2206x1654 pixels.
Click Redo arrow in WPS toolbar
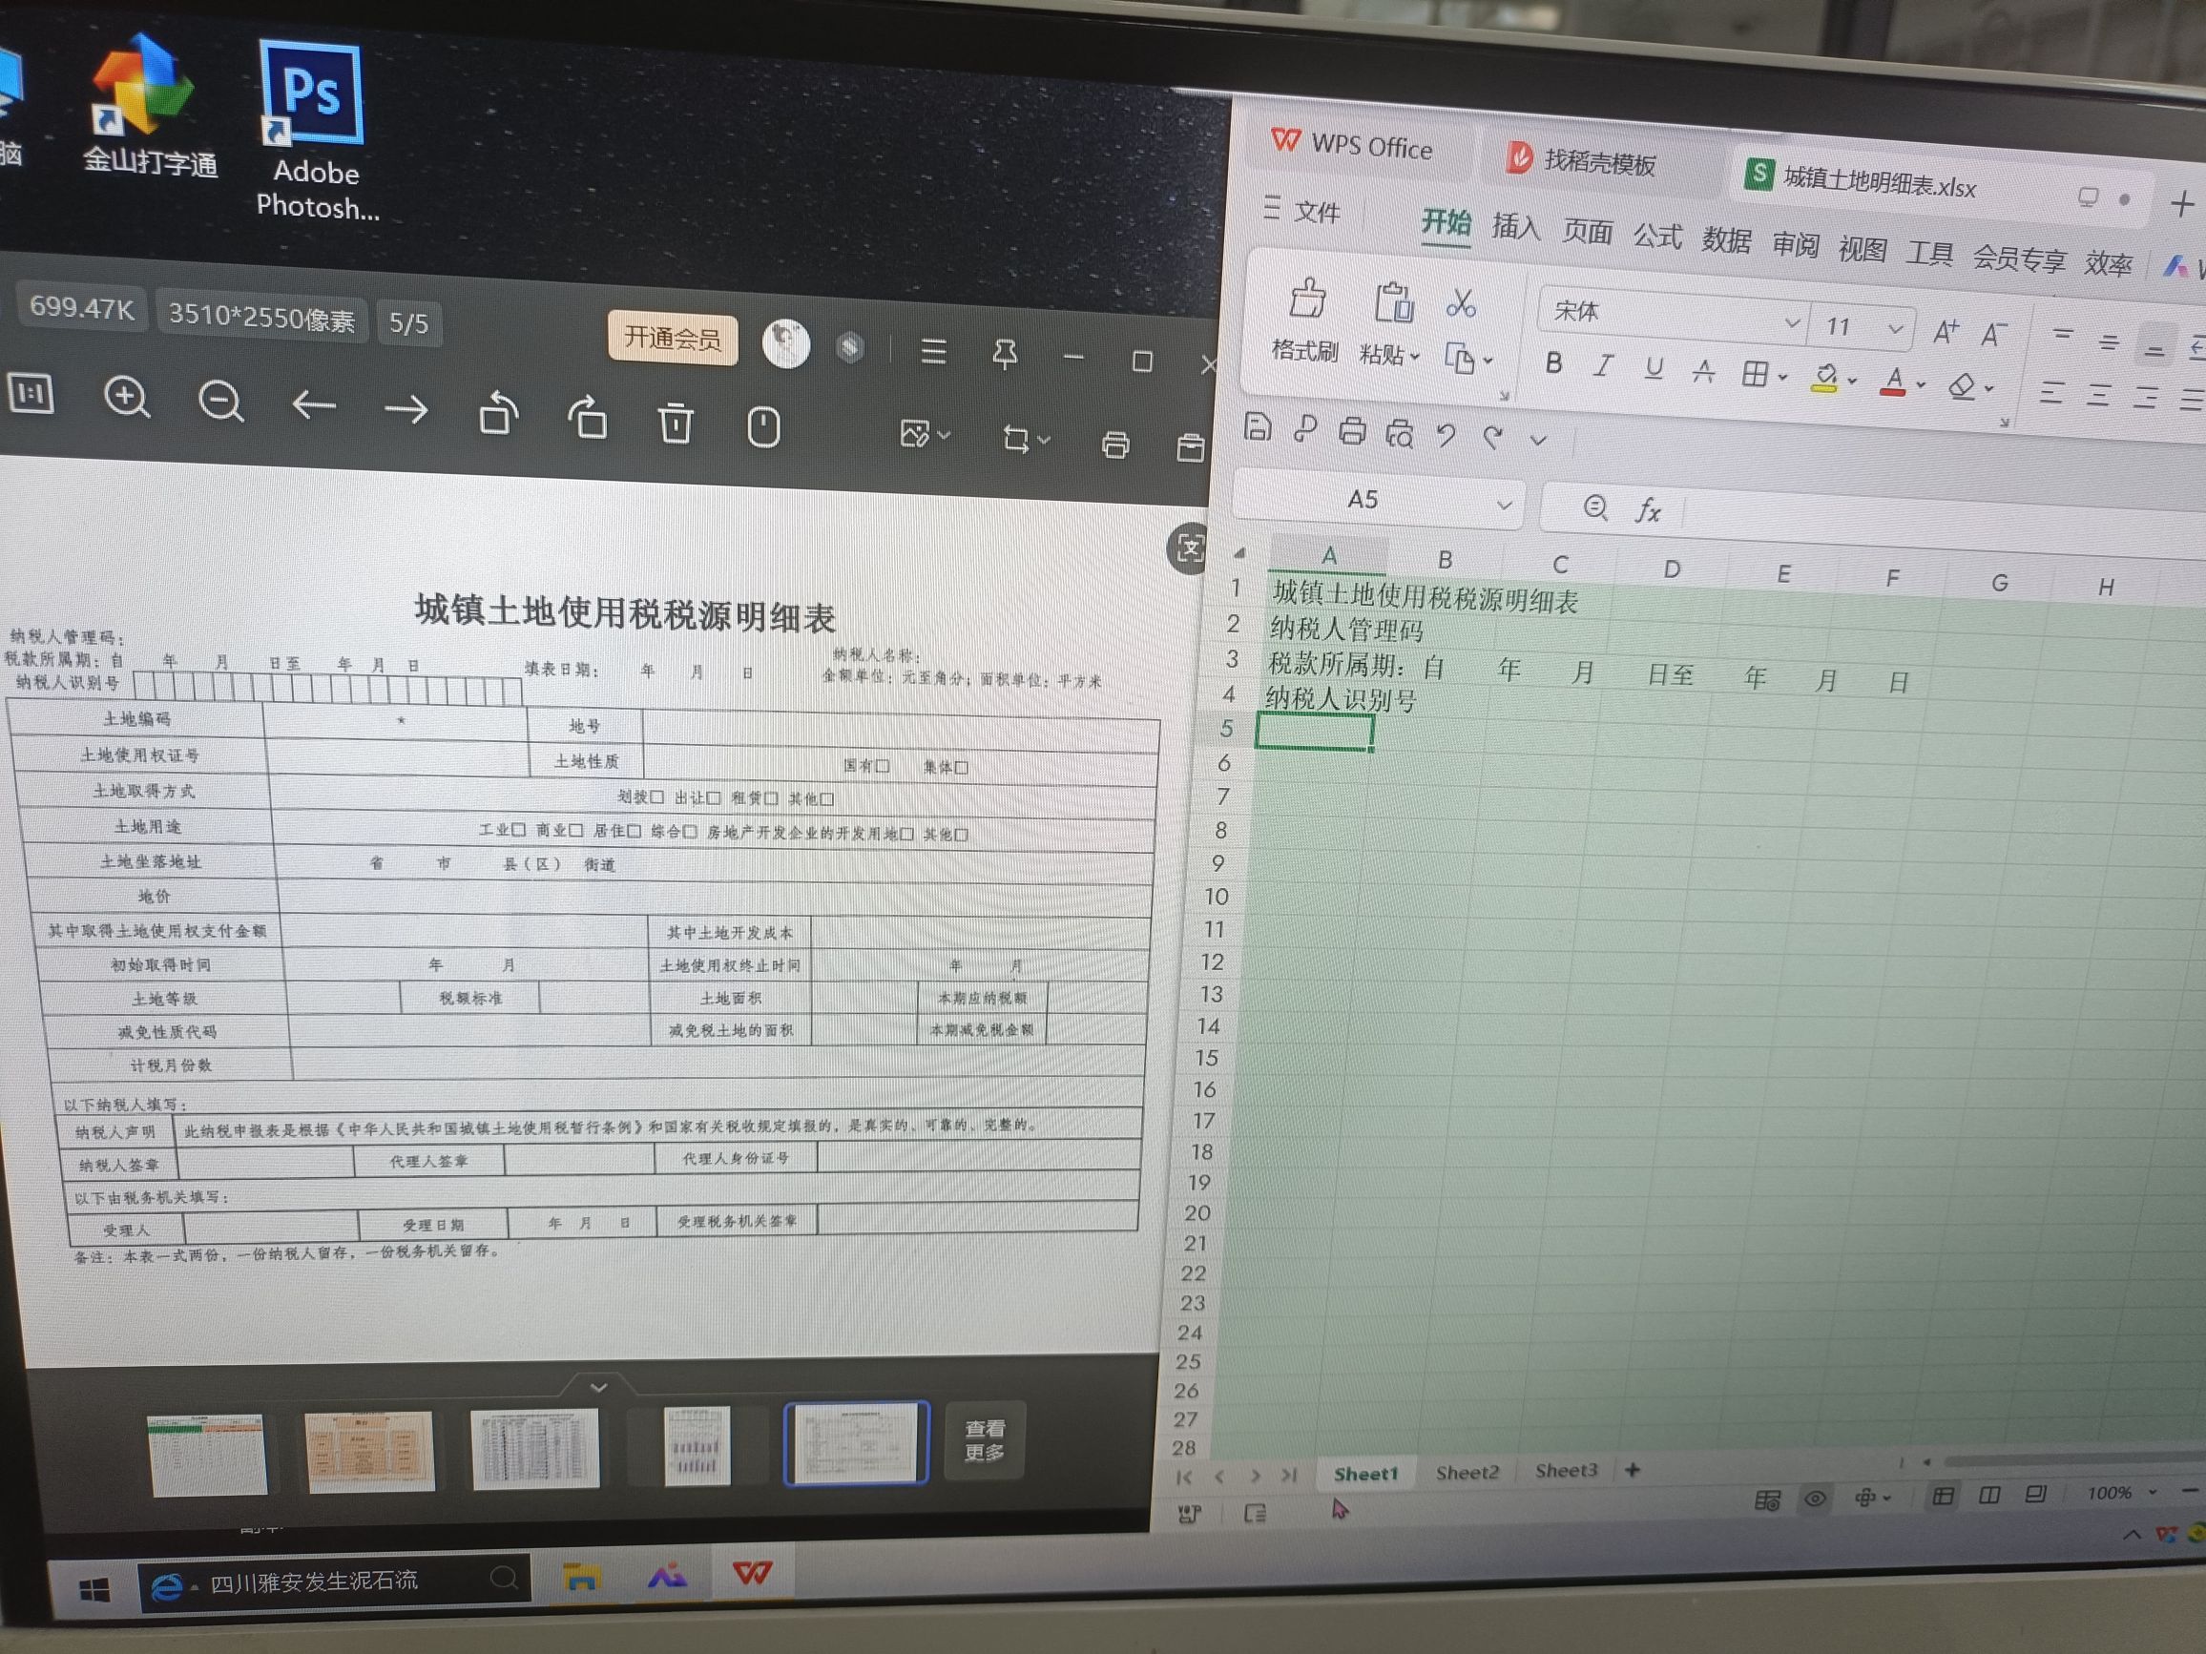(x=1492, y=437)
